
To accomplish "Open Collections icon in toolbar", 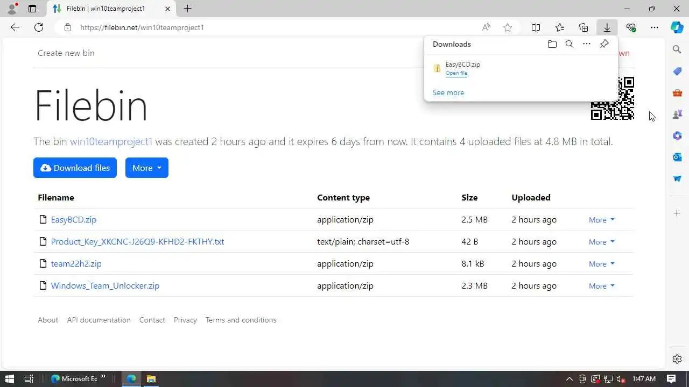I will pos(583,27).
